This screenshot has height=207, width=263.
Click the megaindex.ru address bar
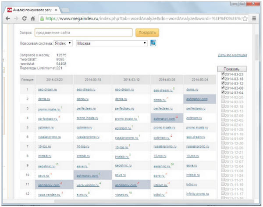coord(143,18)
